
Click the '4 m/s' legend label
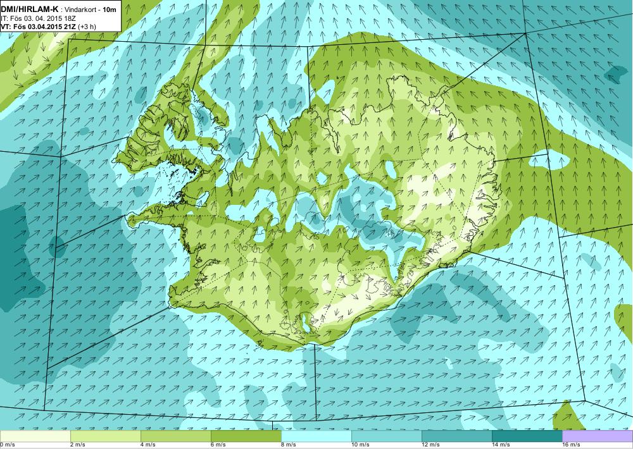[x=148, y=445]
